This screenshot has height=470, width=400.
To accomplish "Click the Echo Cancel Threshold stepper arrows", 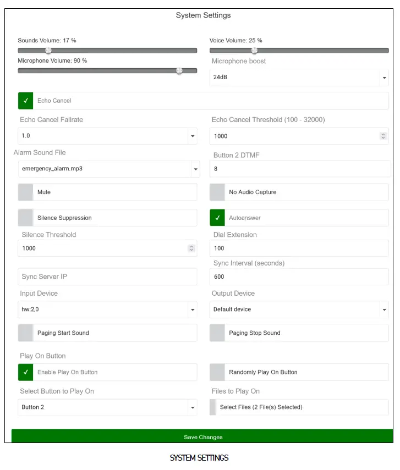I will [383, 136].
